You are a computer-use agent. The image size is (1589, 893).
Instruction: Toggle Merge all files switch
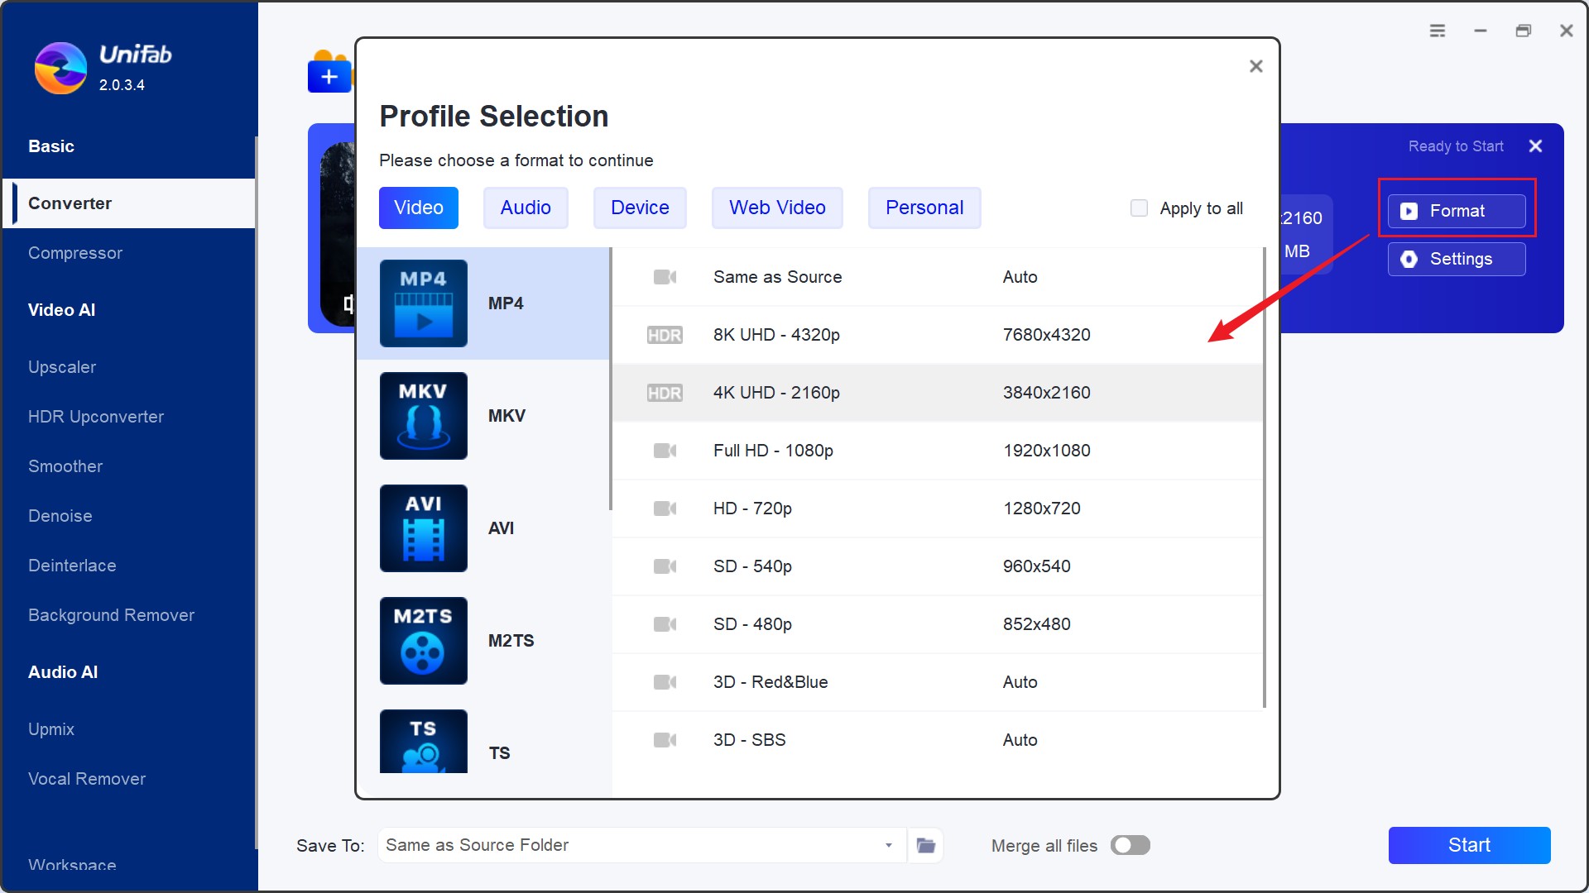point(1131,845)
